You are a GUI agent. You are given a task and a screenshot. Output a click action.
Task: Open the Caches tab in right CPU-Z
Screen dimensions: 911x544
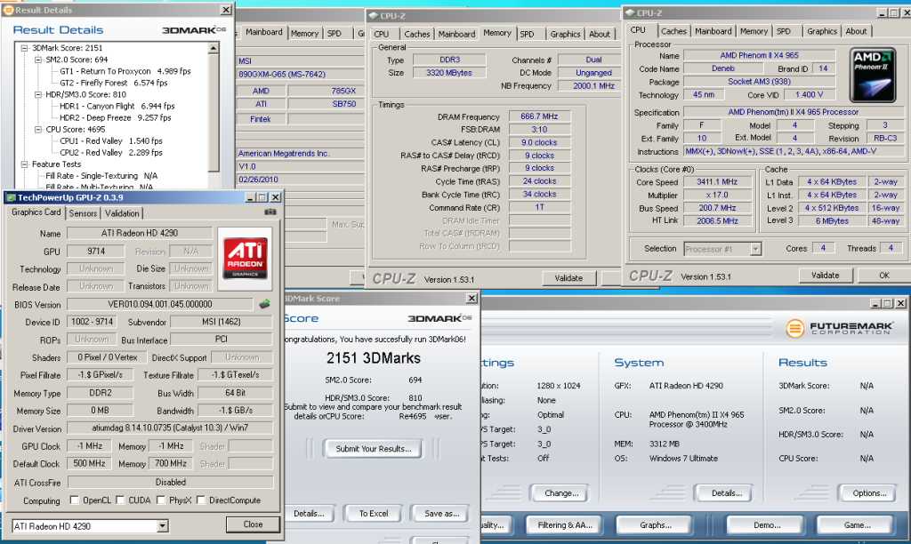[673, 31]
